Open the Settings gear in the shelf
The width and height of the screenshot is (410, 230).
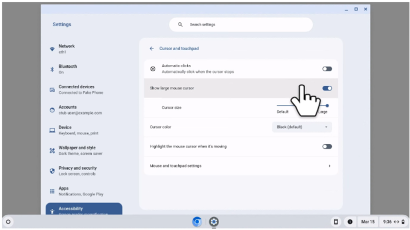tap(214, 222)
